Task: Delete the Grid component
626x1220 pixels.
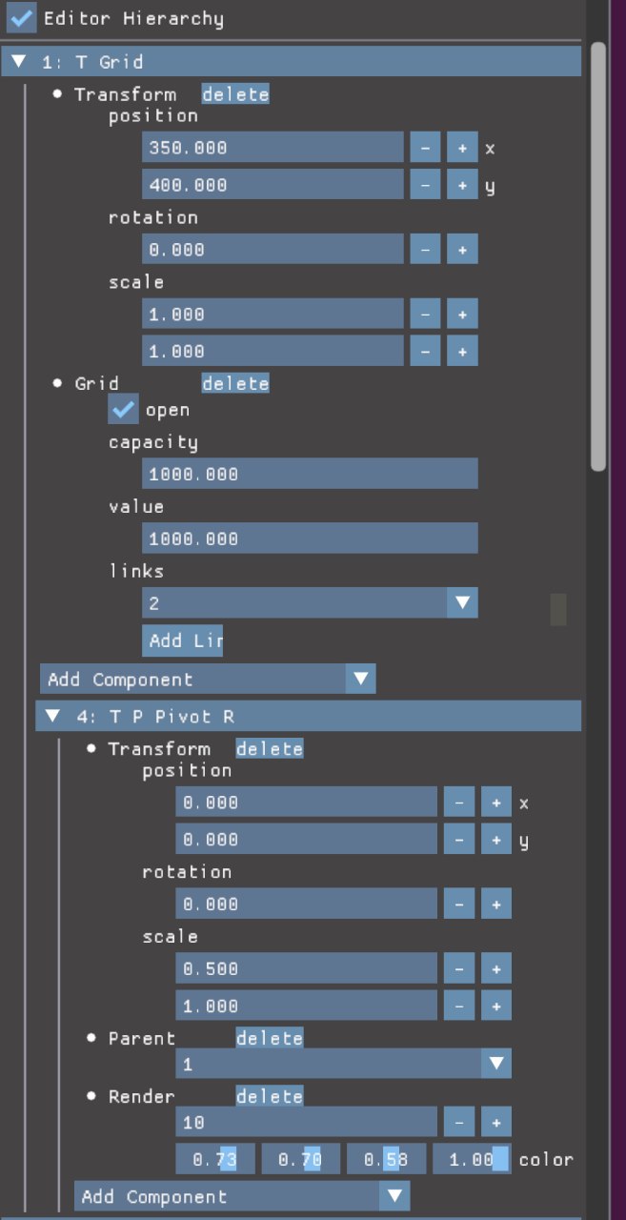Action: [x=235, y=383]
